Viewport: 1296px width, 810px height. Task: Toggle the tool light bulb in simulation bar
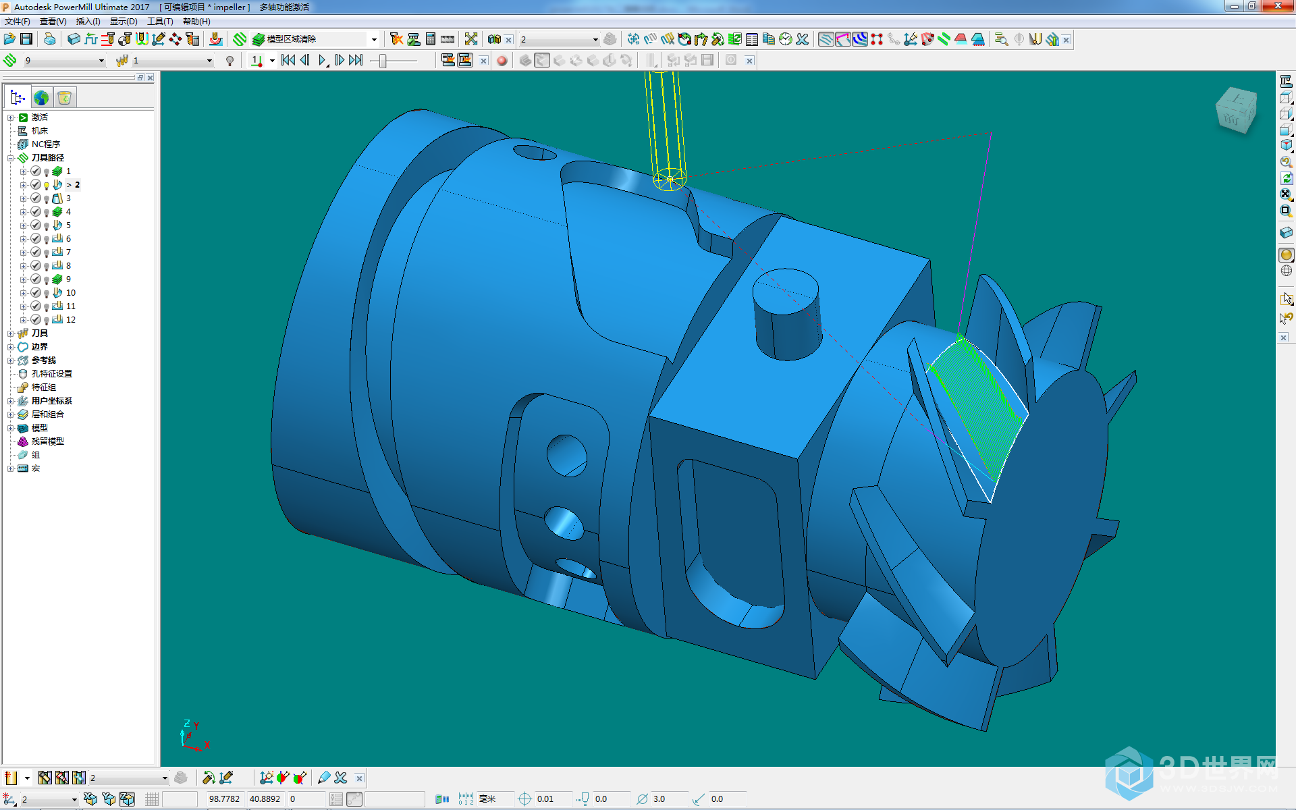tap(230, 61)
